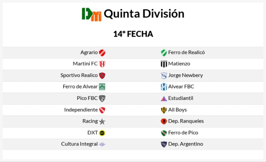266x162 pixels.
Task: Click the Agrario club crest icon
Action: pyautogui.click(x=102, y=53)
